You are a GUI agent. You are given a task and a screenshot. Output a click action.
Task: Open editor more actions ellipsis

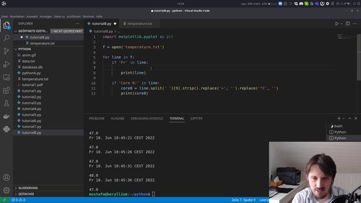click(x=355, y=24)
